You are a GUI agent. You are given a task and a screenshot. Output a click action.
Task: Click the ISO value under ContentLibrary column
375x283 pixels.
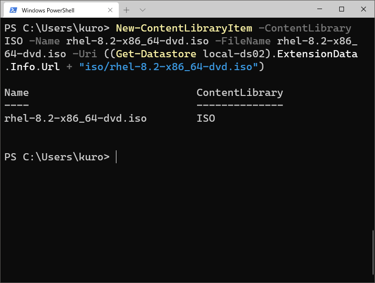click(206, 118)
